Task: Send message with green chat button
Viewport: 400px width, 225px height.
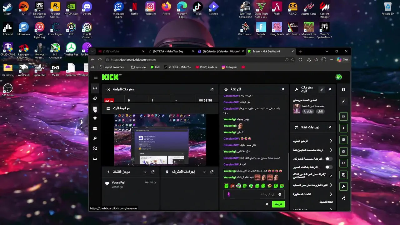Action: coord(278,204)
